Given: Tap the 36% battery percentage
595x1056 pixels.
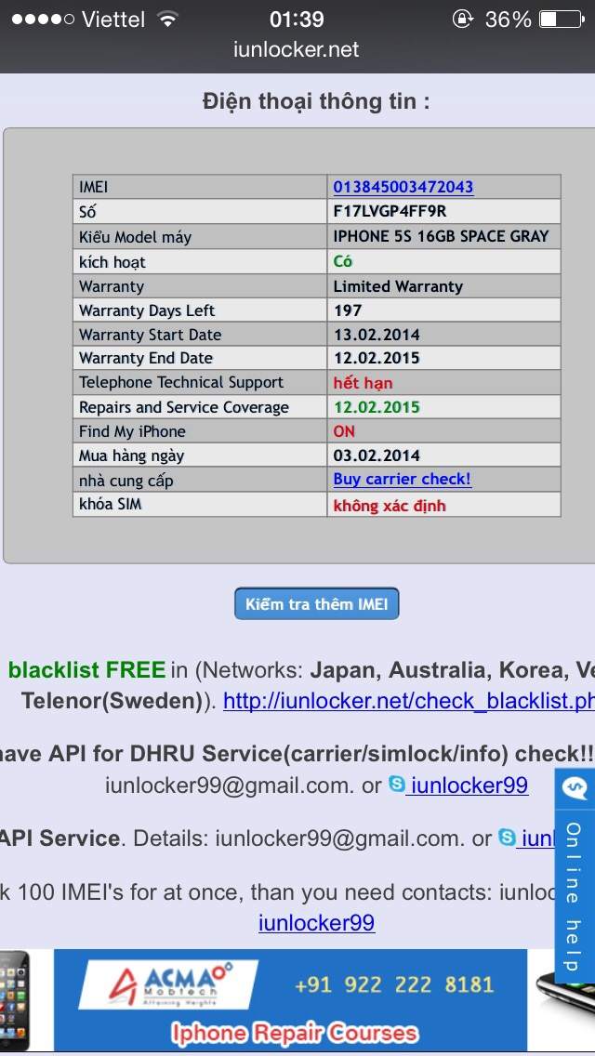Looking at the screenshot, I should [509, 20].
